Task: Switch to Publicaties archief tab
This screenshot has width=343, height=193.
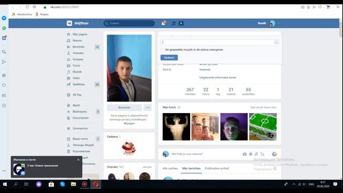Action: (x=217, y=168)
